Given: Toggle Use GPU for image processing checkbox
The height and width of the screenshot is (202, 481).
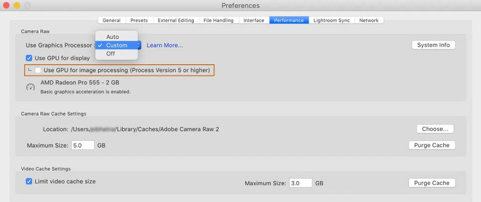Looking at the screenshot, I should [38, 70].
